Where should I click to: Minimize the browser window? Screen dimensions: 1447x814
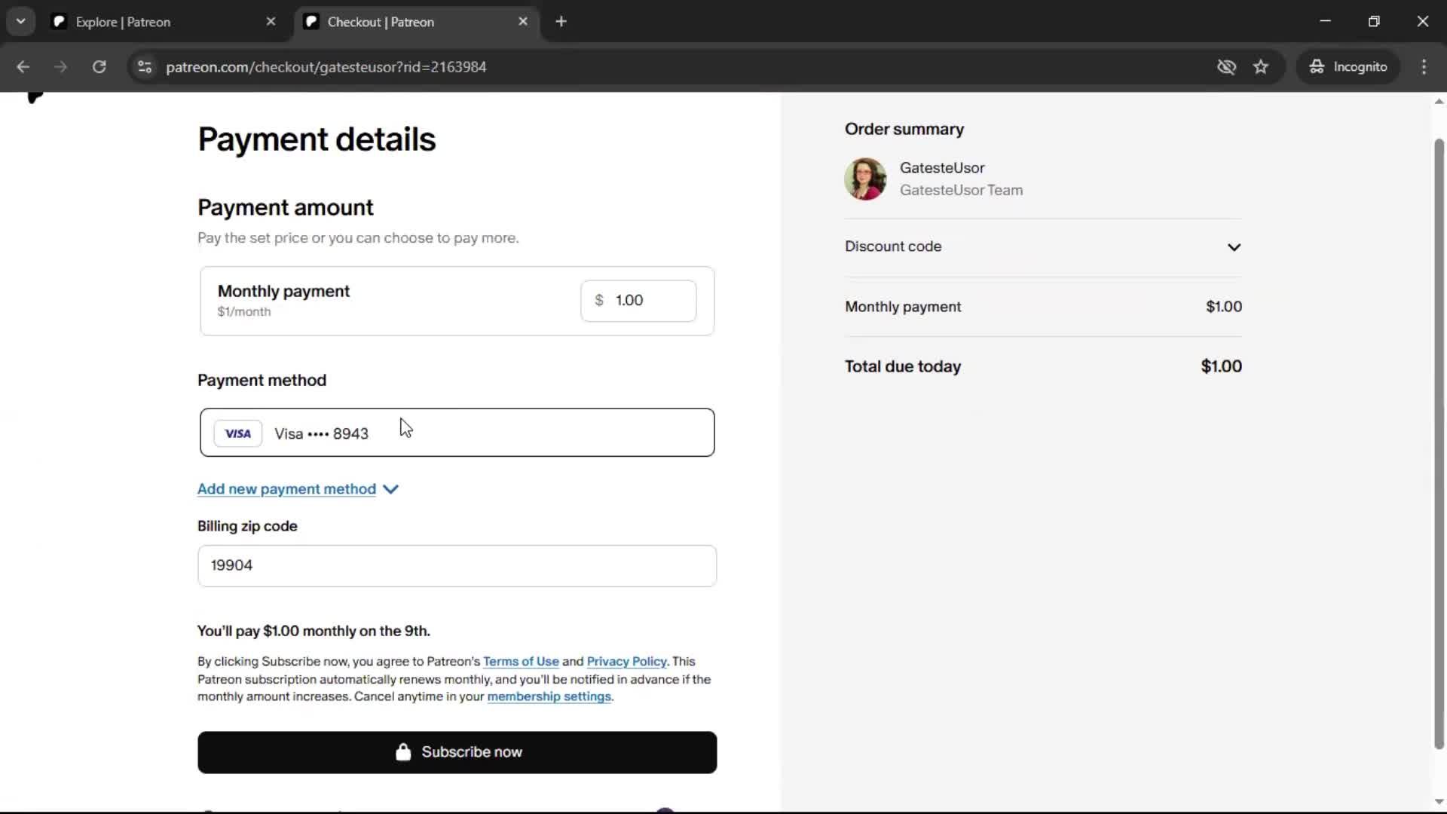coord(1326,21)
